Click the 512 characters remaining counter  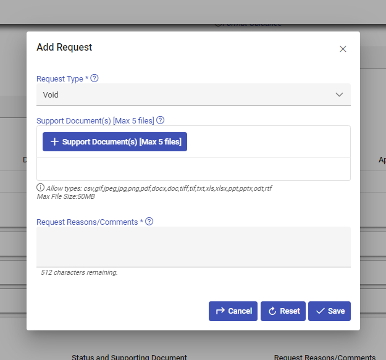tap(79, 272)
